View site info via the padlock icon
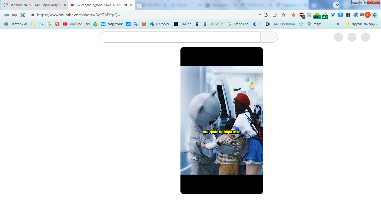Viewport: 381px width, 203px height. pyautogui.click(x=33, y=15)
